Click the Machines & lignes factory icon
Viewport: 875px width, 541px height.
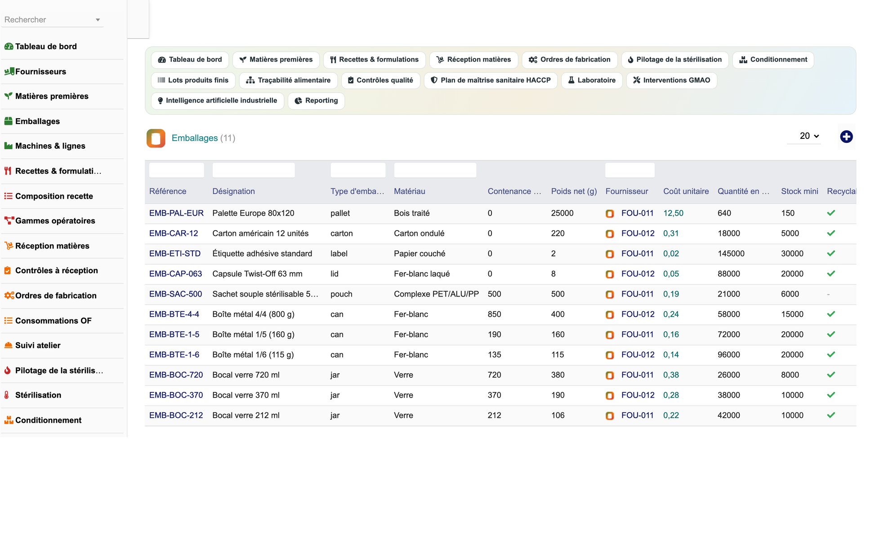(9, 146)
